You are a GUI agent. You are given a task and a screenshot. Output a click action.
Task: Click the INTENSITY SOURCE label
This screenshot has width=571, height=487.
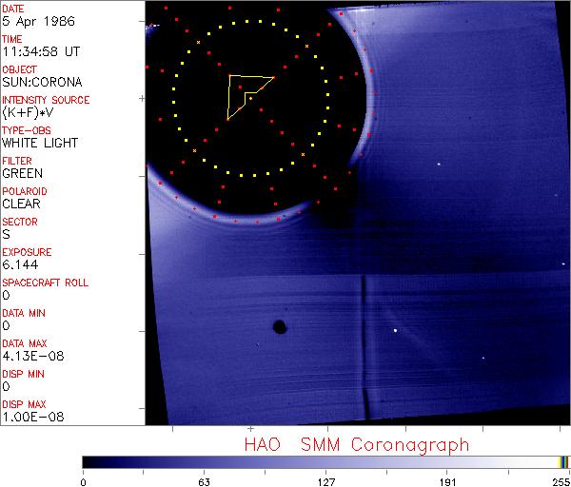click(x=46, y=100)
